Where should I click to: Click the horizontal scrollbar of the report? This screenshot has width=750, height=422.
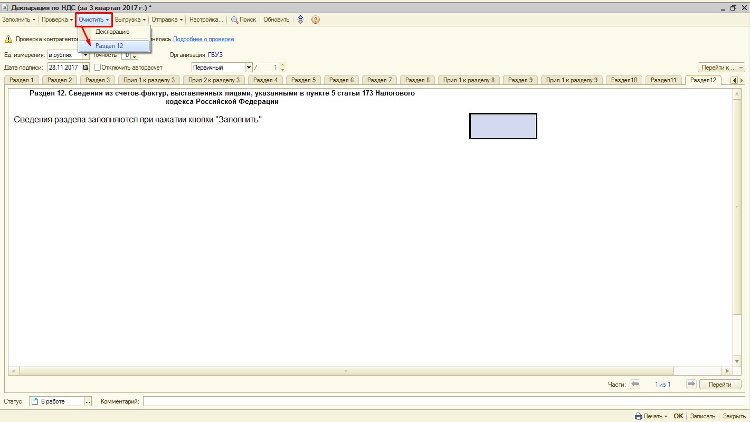[x=346, y=371]
